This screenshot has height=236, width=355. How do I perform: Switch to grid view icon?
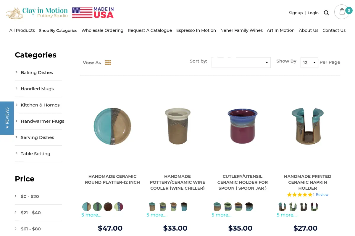(x=108, y=63)
